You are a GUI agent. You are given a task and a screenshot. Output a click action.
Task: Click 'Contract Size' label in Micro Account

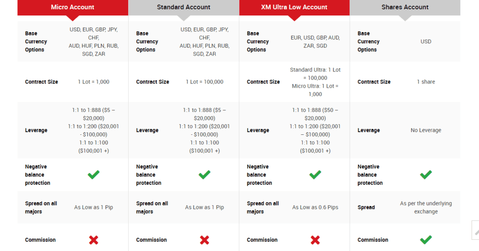pyautogui.click(x=42, y=82)
